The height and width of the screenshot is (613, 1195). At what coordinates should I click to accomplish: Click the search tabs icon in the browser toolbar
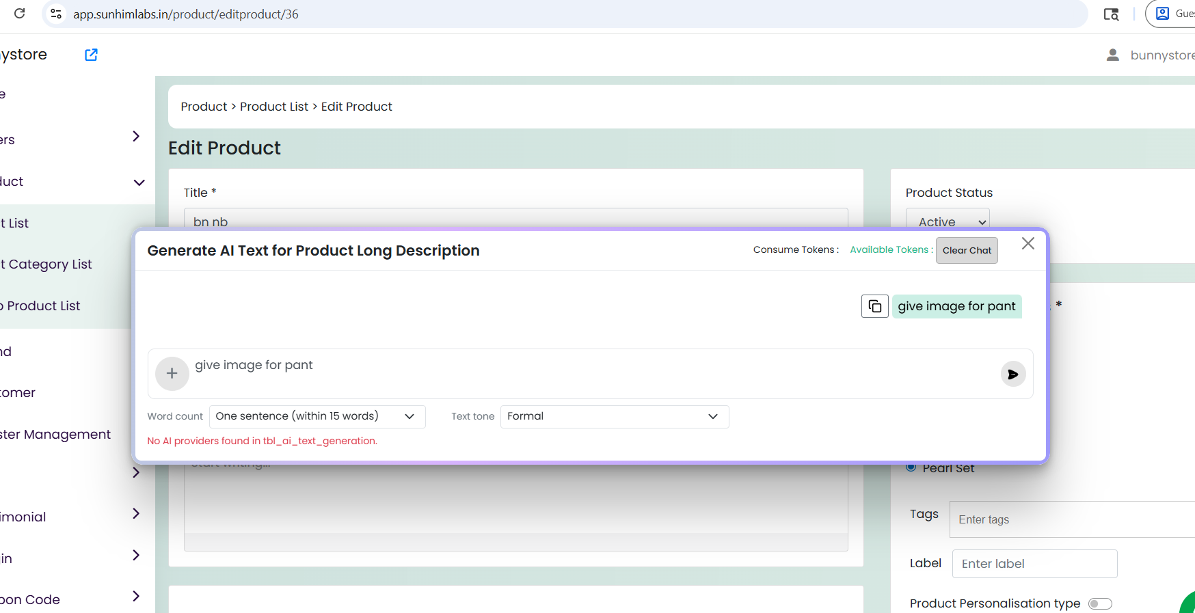coord(1111,14)
